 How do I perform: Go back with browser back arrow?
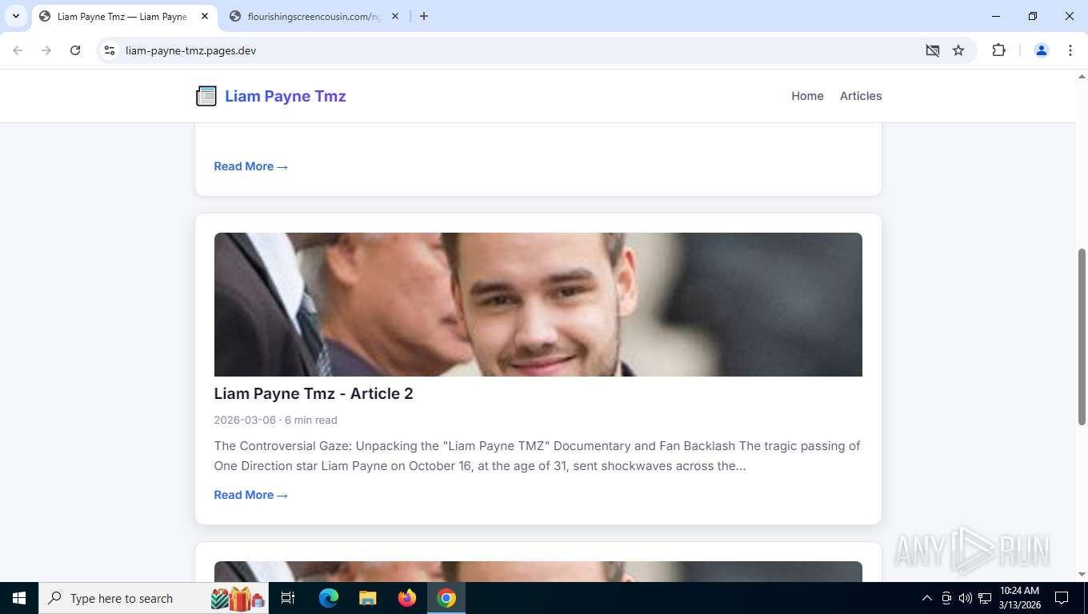tap(18, 50)
